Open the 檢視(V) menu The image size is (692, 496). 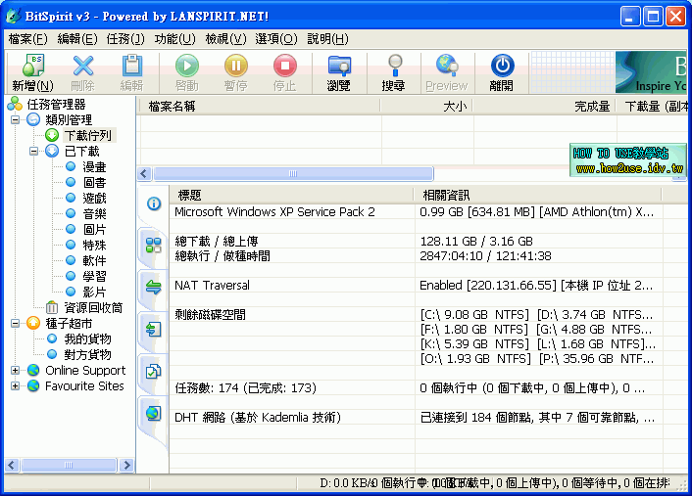[x=225, y=39]
